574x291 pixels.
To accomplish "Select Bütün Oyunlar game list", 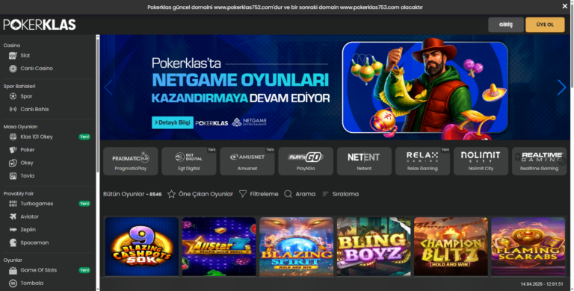I will pyautogui.click(x=132, y=194).
